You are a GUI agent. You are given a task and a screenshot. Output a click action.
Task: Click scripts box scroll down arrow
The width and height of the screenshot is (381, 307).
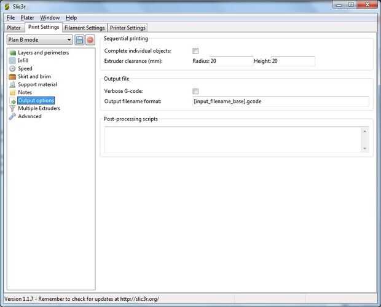pos(365,148)
